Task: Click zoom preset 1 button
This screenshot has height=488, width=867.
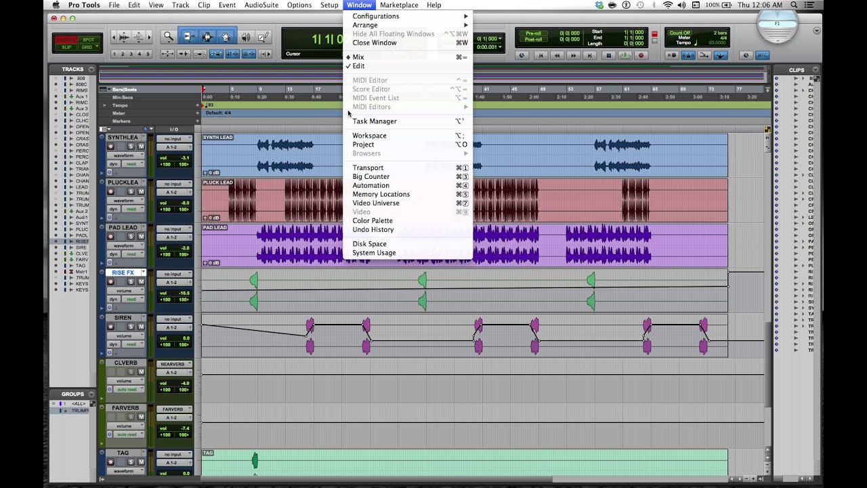Action: pos(114,54)
